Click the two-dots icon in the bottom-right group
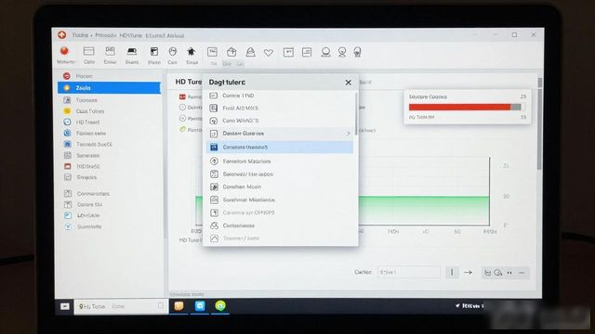Viewport: 595px width, 334px height. tap(509, 273)
